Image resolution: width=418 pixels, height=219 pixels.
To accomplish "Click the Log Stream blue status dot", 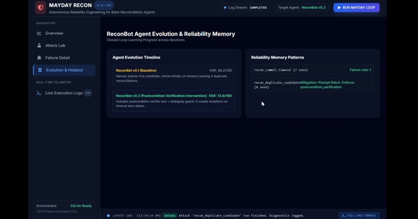I will 225,8.
